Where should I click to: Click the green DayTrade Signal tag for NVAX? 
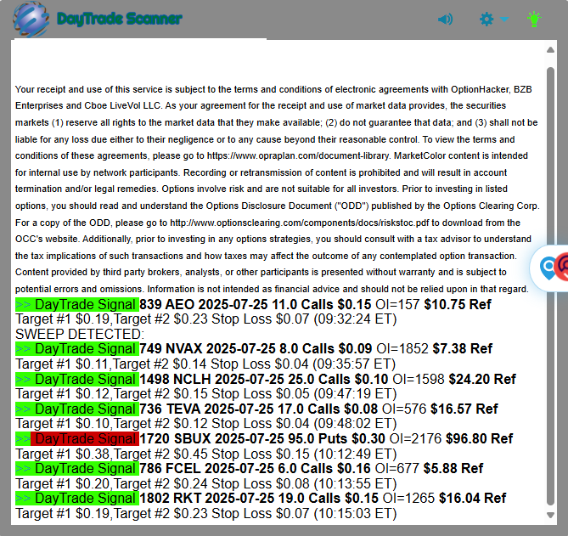pos(77,348)
